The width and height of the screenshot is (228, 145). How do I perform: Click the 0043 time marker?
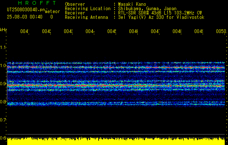69,32
